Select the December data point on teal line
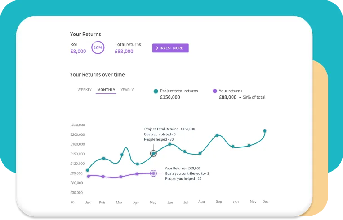 pos(265,131)
